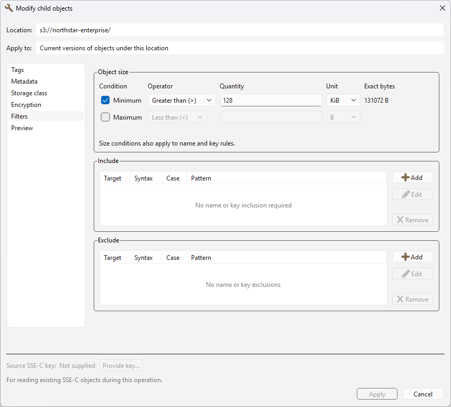Open the Less than operator dropdown

point(177,117)
